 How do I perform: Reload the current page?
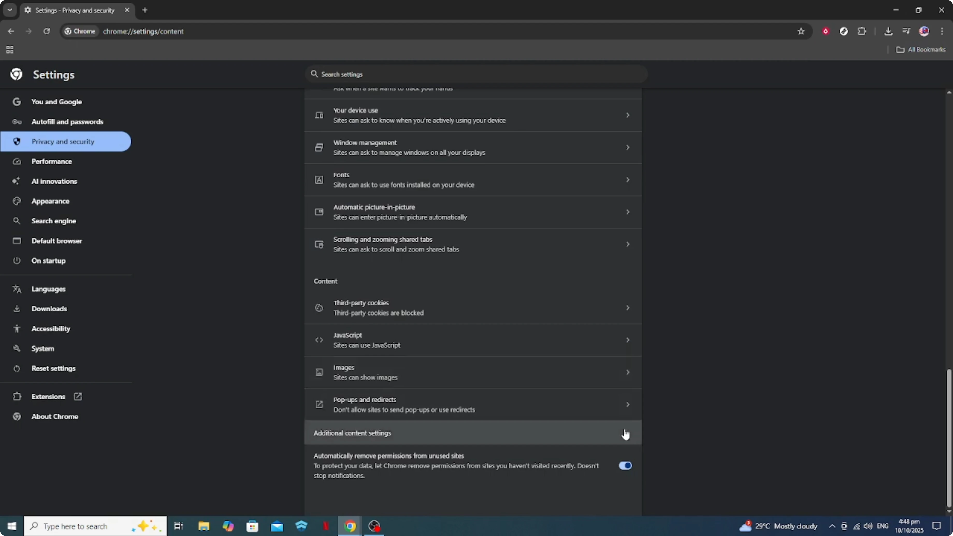coord(47,31)
